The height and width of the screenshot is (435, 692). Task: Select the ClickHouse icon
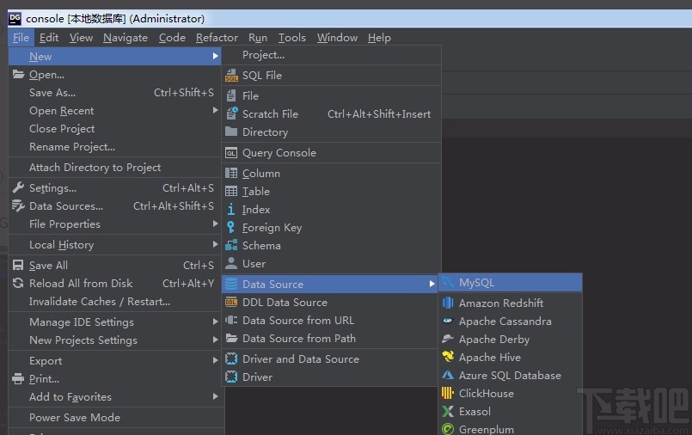(x=448, y=393)
